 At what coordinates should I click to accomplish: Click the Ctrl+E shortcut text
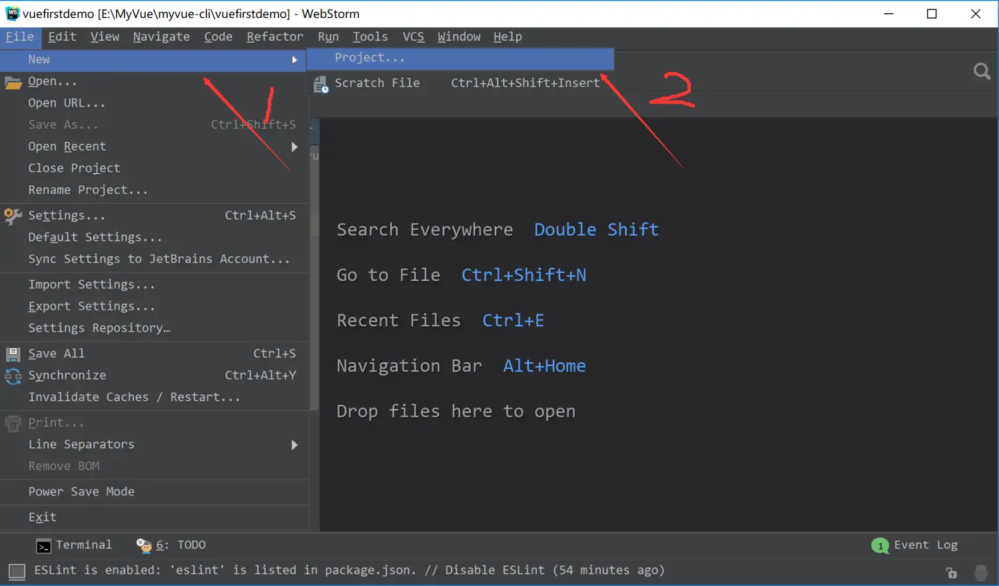point(513,321)
